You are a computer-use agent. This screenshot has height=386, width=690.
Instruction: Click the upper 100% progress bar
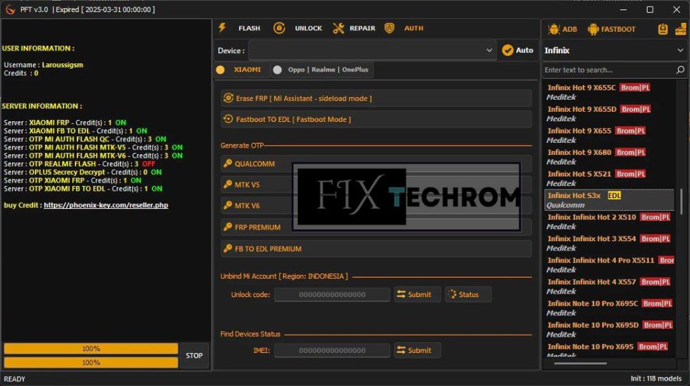tap(91, 348)
